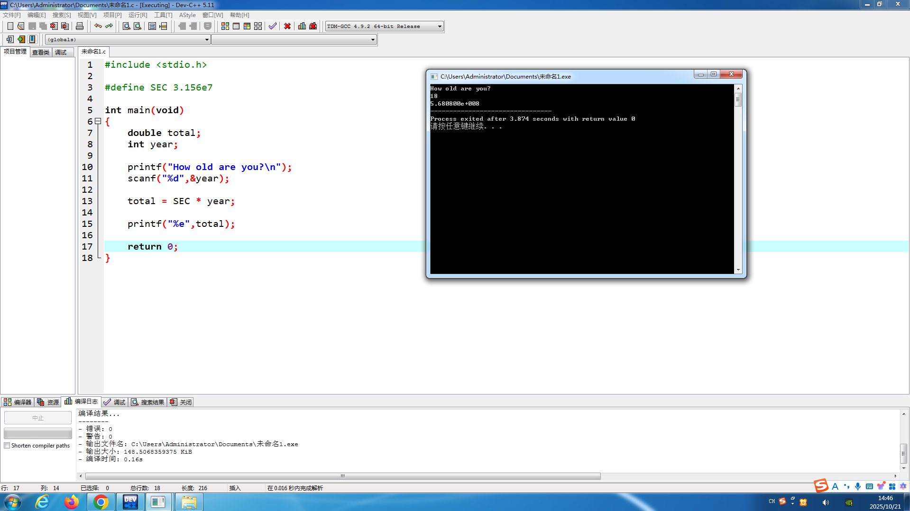The height and width of the screenshot is (511, 910).
Task: Print the current file via toolbar
Action: (x=80, y=26)
